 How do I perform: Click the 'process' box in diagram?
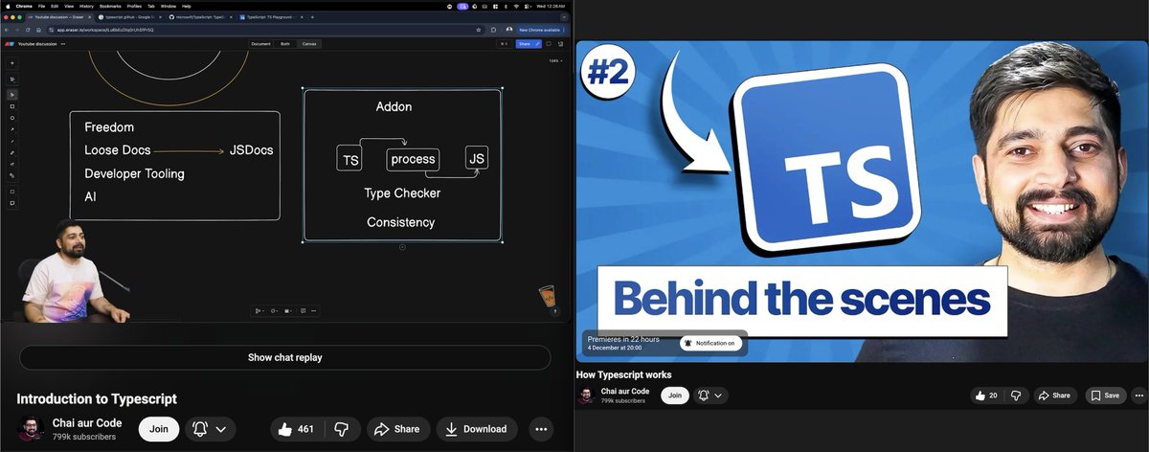tap(413, 159)
